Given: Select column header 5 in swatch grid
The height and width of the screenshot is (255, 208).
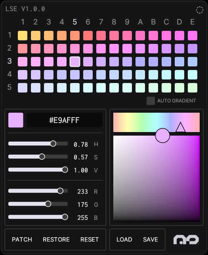Looking at the screenshot, I should [75, 22].
